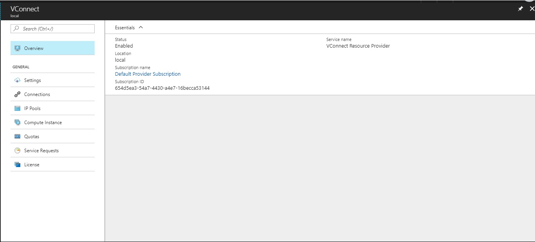
Task: Click the chain-link icon beside Connections
Action: (x=17, y=94)
